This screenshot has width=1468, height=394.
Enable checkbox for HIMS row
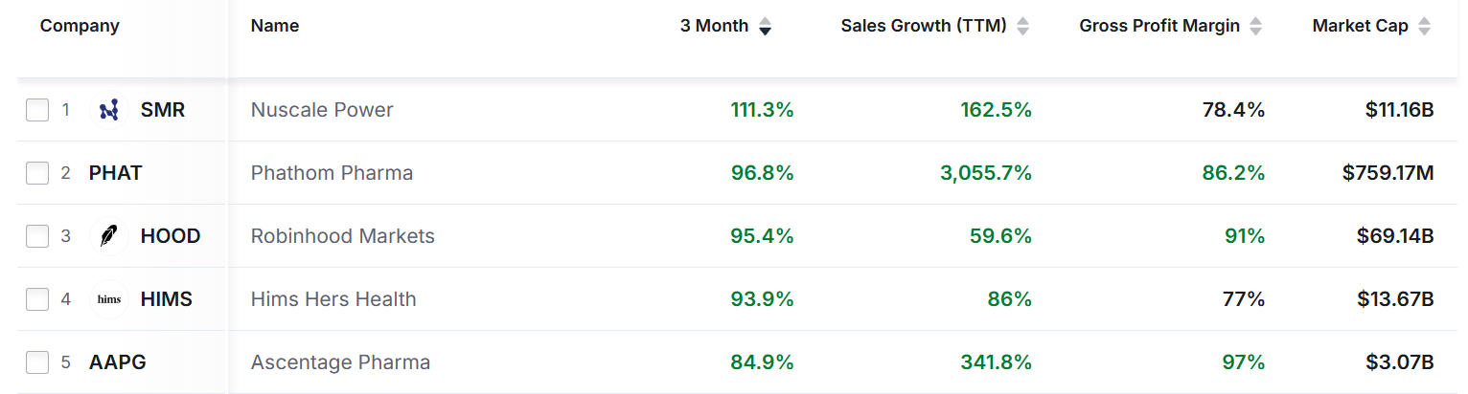click(37, 299)
